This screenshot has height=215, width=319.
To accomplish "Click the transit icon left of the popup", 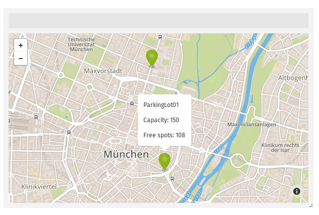I will (x=132, y=103).
